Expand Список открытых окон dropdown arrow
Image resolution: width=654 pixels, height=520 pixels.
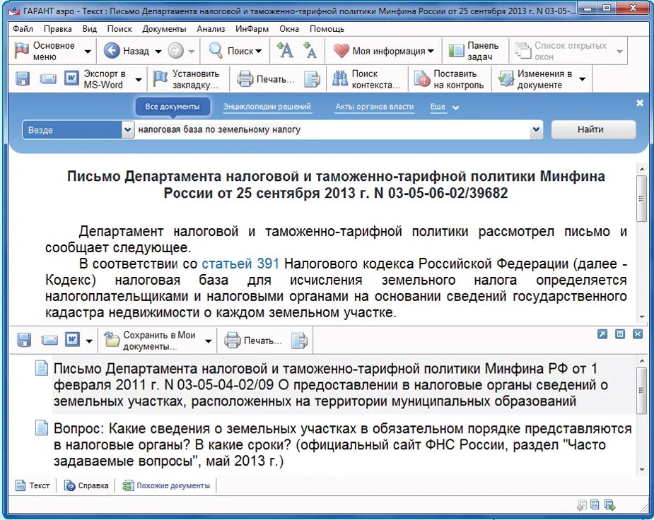tap(619, 52)
